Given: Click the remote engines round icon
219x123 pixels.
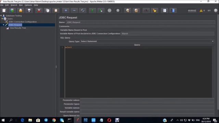Looking at the screenshot, I should click(216, 11).
